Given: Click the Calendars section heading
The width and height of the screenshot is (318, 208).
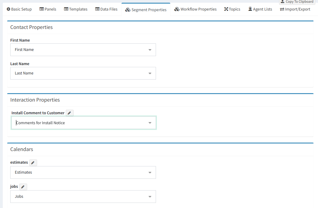Looking at the screenshot, I should (22, 150).
